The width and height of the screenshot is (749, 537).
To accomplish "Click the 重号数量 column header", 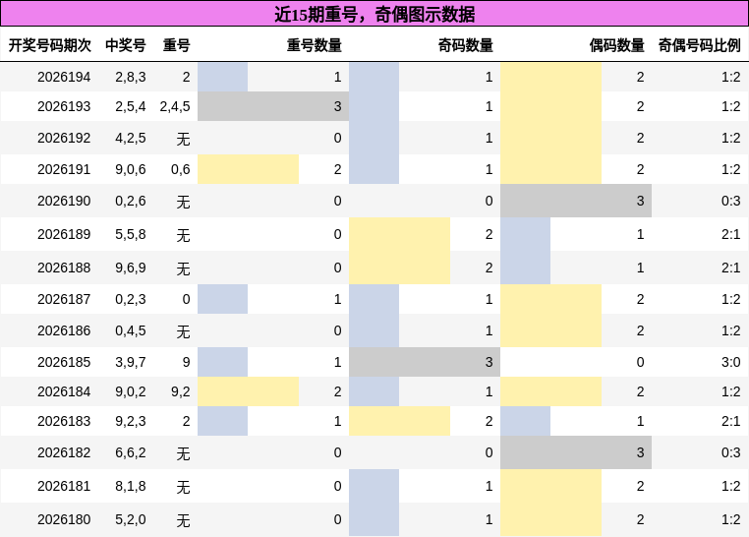I will (315, 45).
